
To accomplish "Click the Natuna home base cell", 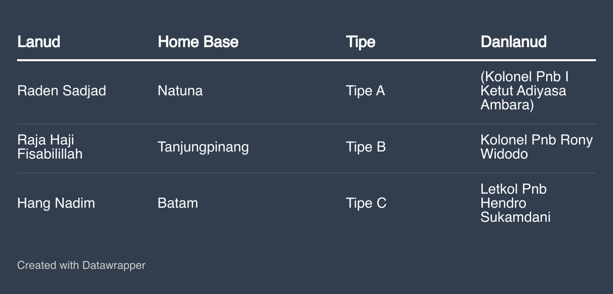I will click(180, 91).
